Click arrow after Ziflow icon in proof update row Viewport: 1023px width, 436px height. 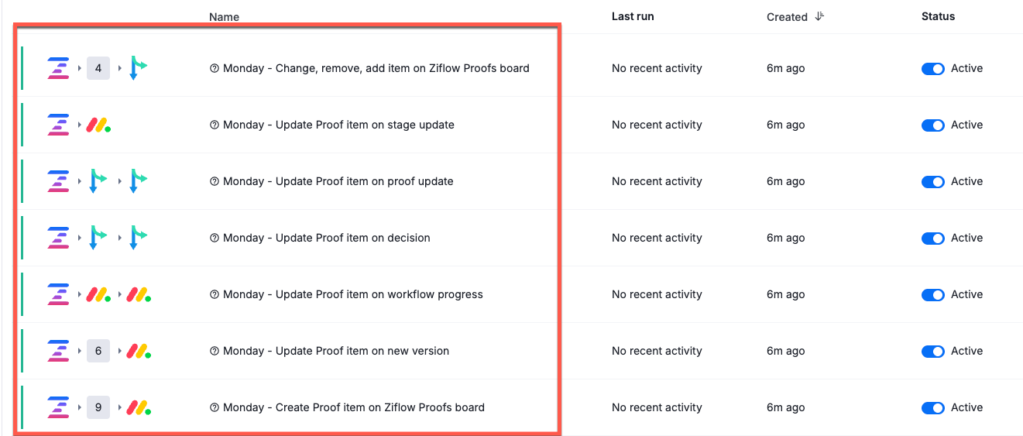79,181
